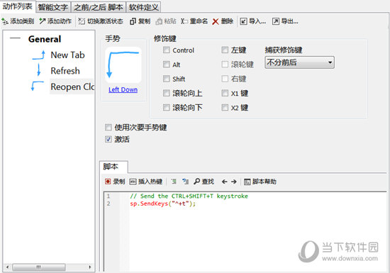Enable the Control modifier checkbox
390x273 pixels.
[167, 50]
